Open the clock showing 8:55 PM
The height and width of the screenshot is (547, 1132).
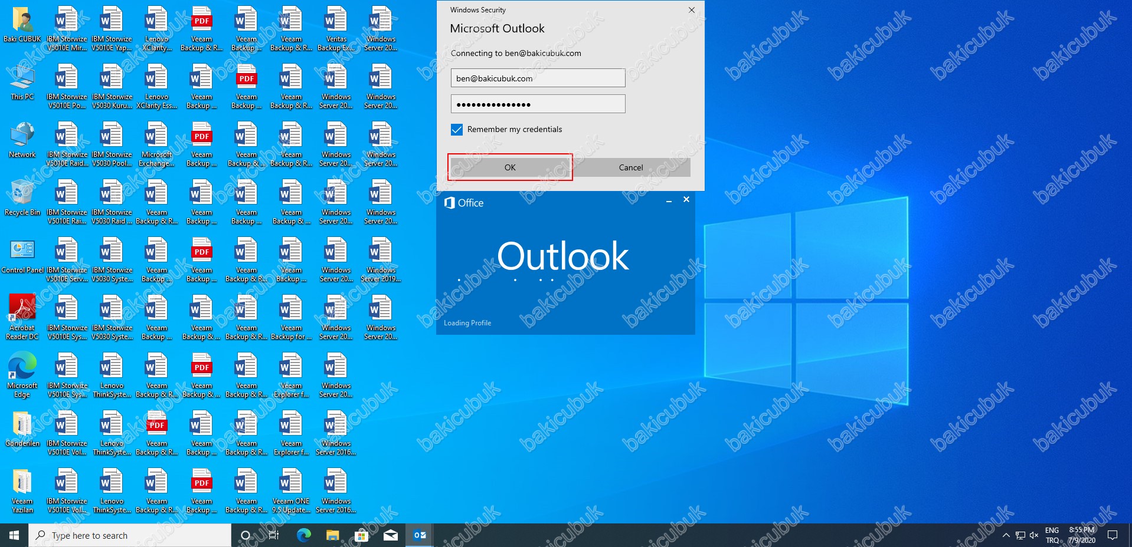pyautogui.click(x=1082, y=535)
